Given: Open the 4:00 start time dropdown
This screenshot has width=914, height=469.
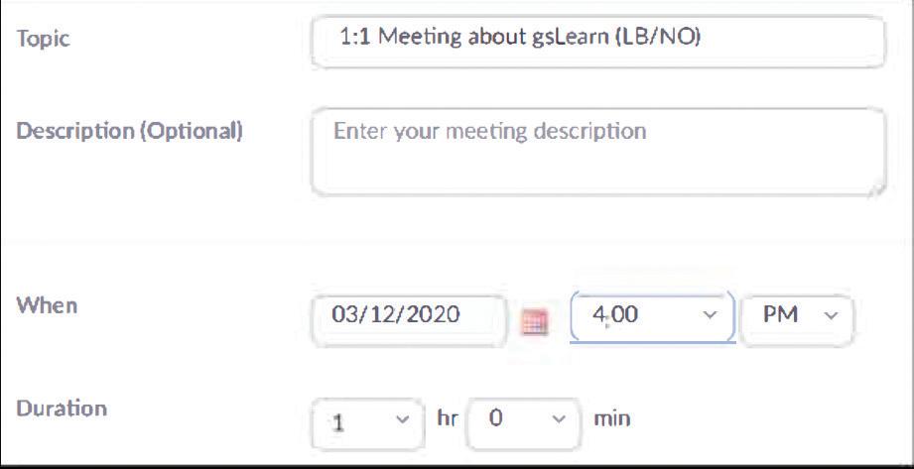Looking at the screenshot, I should (x=652, y=316).
